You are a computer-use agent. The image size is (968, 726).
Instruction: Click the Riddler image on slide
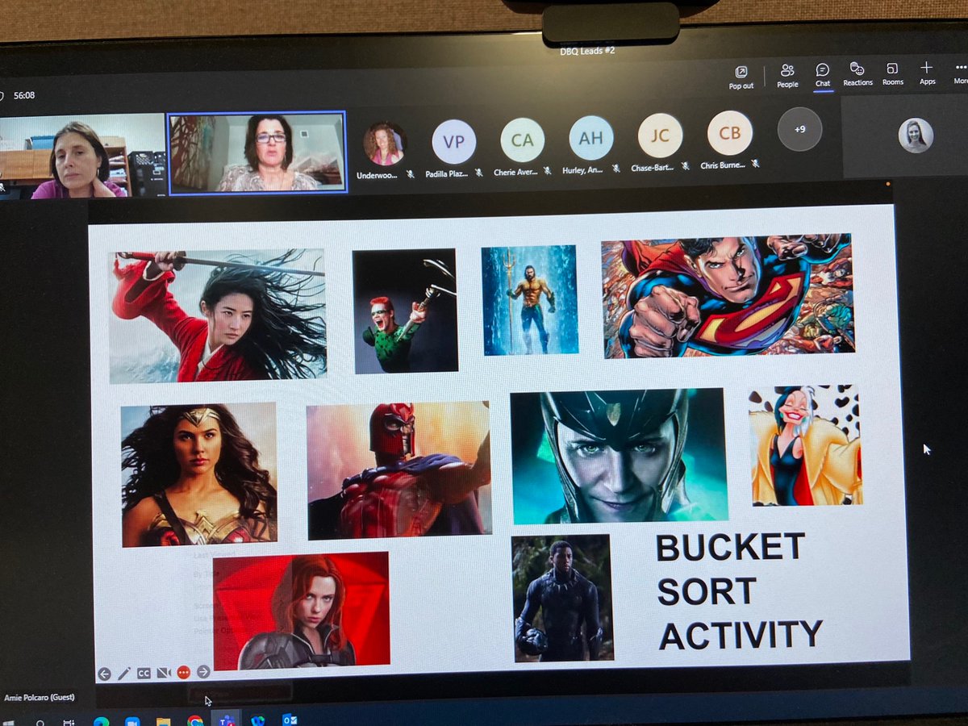click(x=405, y=311)
